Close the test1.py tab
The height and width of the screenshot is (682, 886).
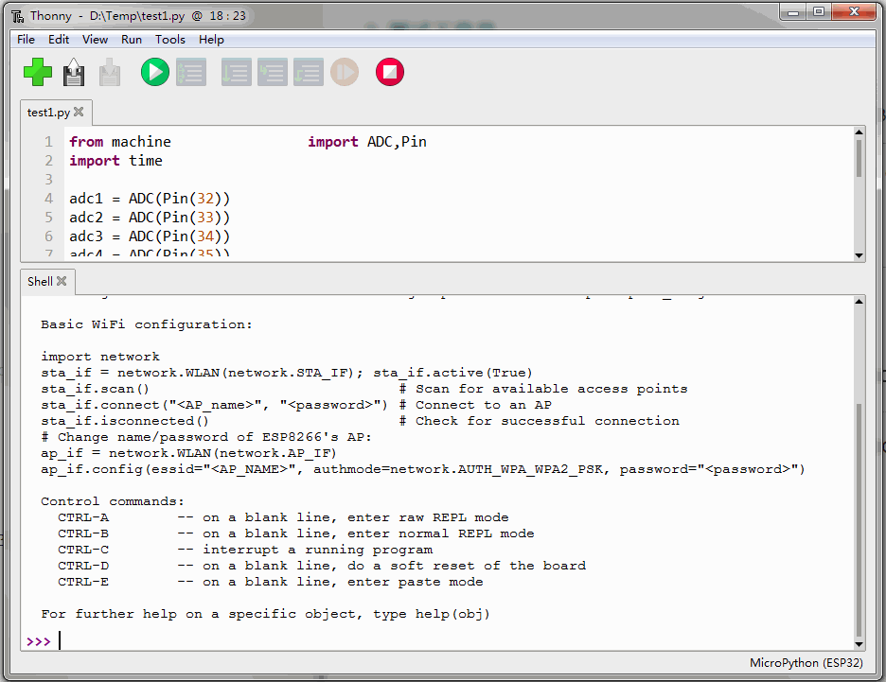[79, 112]
